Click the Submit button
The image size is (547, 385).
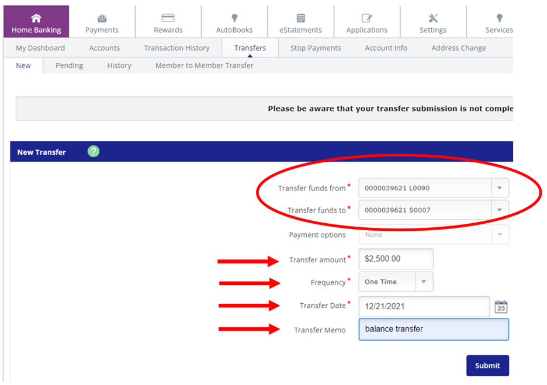[487, 365]
